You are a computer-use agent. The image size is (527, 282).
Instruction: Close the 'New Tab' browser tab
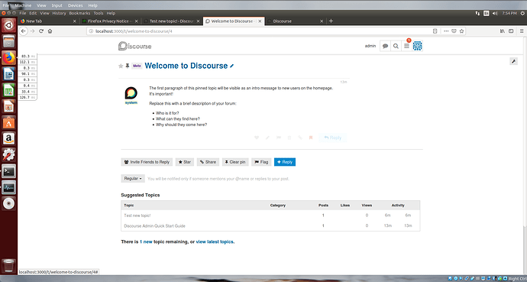point(75,21)
